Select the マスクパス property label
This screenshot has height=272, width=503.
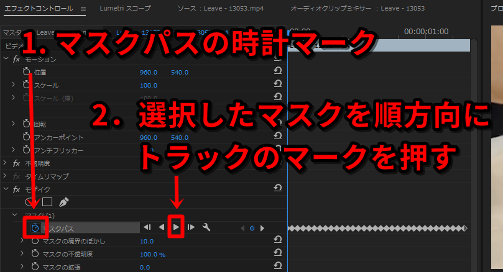point(58,229)
